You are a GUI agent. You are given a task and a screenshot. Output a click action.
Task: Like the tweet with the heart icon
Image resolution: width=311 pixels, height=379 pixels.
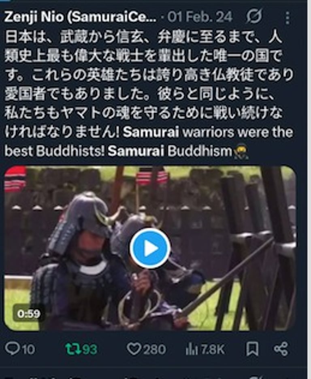(134, 349)
